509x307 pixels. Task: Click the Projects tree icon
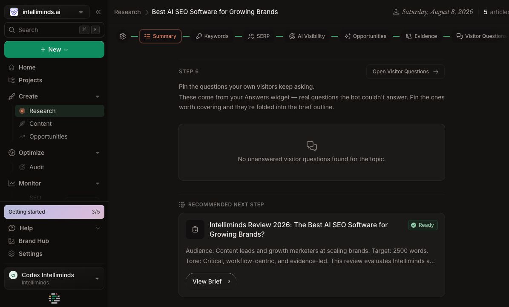point(12,80)
